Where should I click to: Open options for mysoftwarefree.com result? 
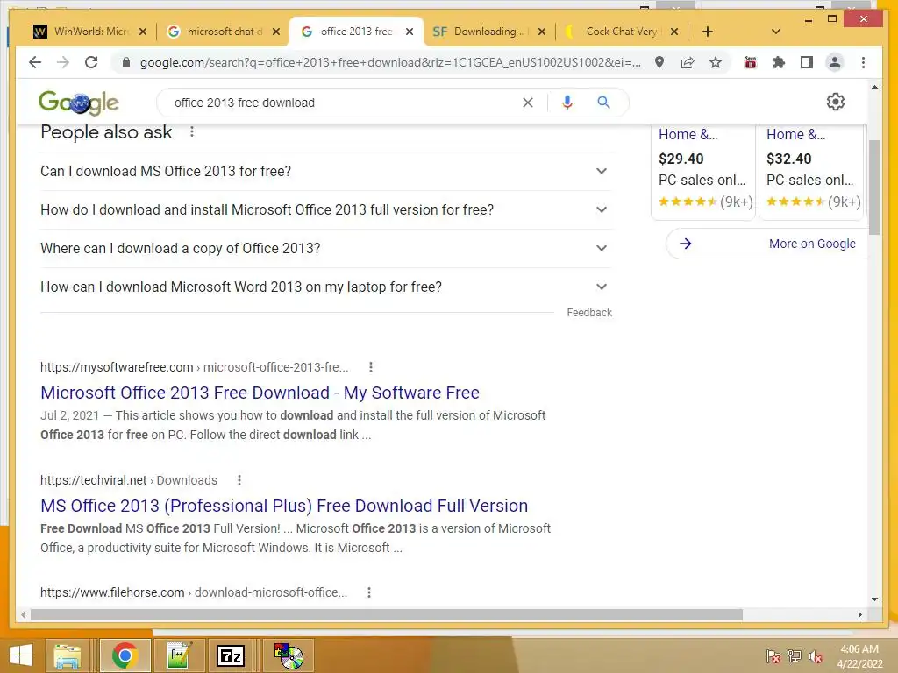pos(371,367)
